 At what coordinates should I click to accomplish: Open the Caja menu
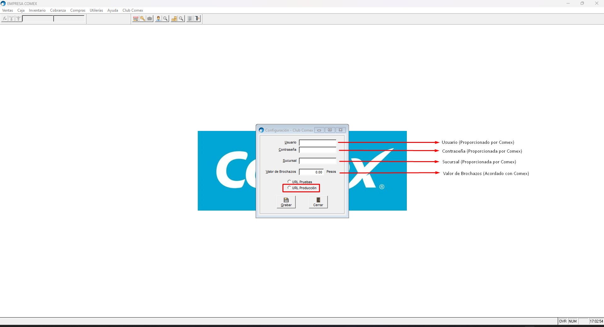pos(21,10)
